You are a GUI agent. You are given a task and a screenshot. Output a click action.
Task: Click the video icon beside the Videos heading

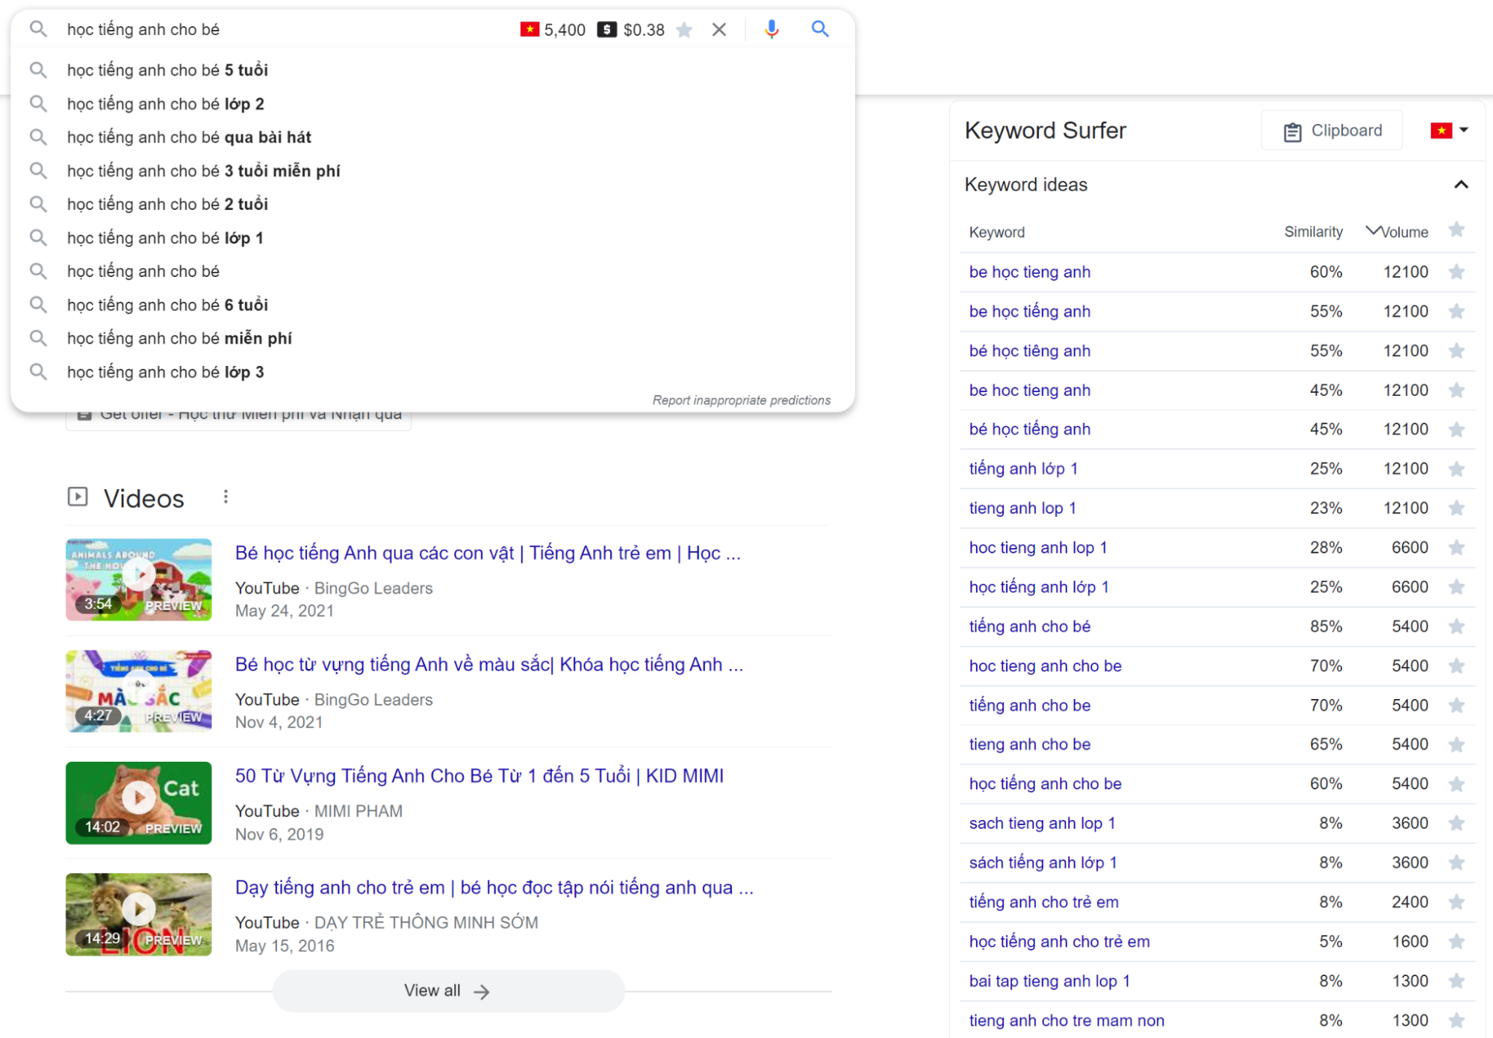[x=78, y=497]
